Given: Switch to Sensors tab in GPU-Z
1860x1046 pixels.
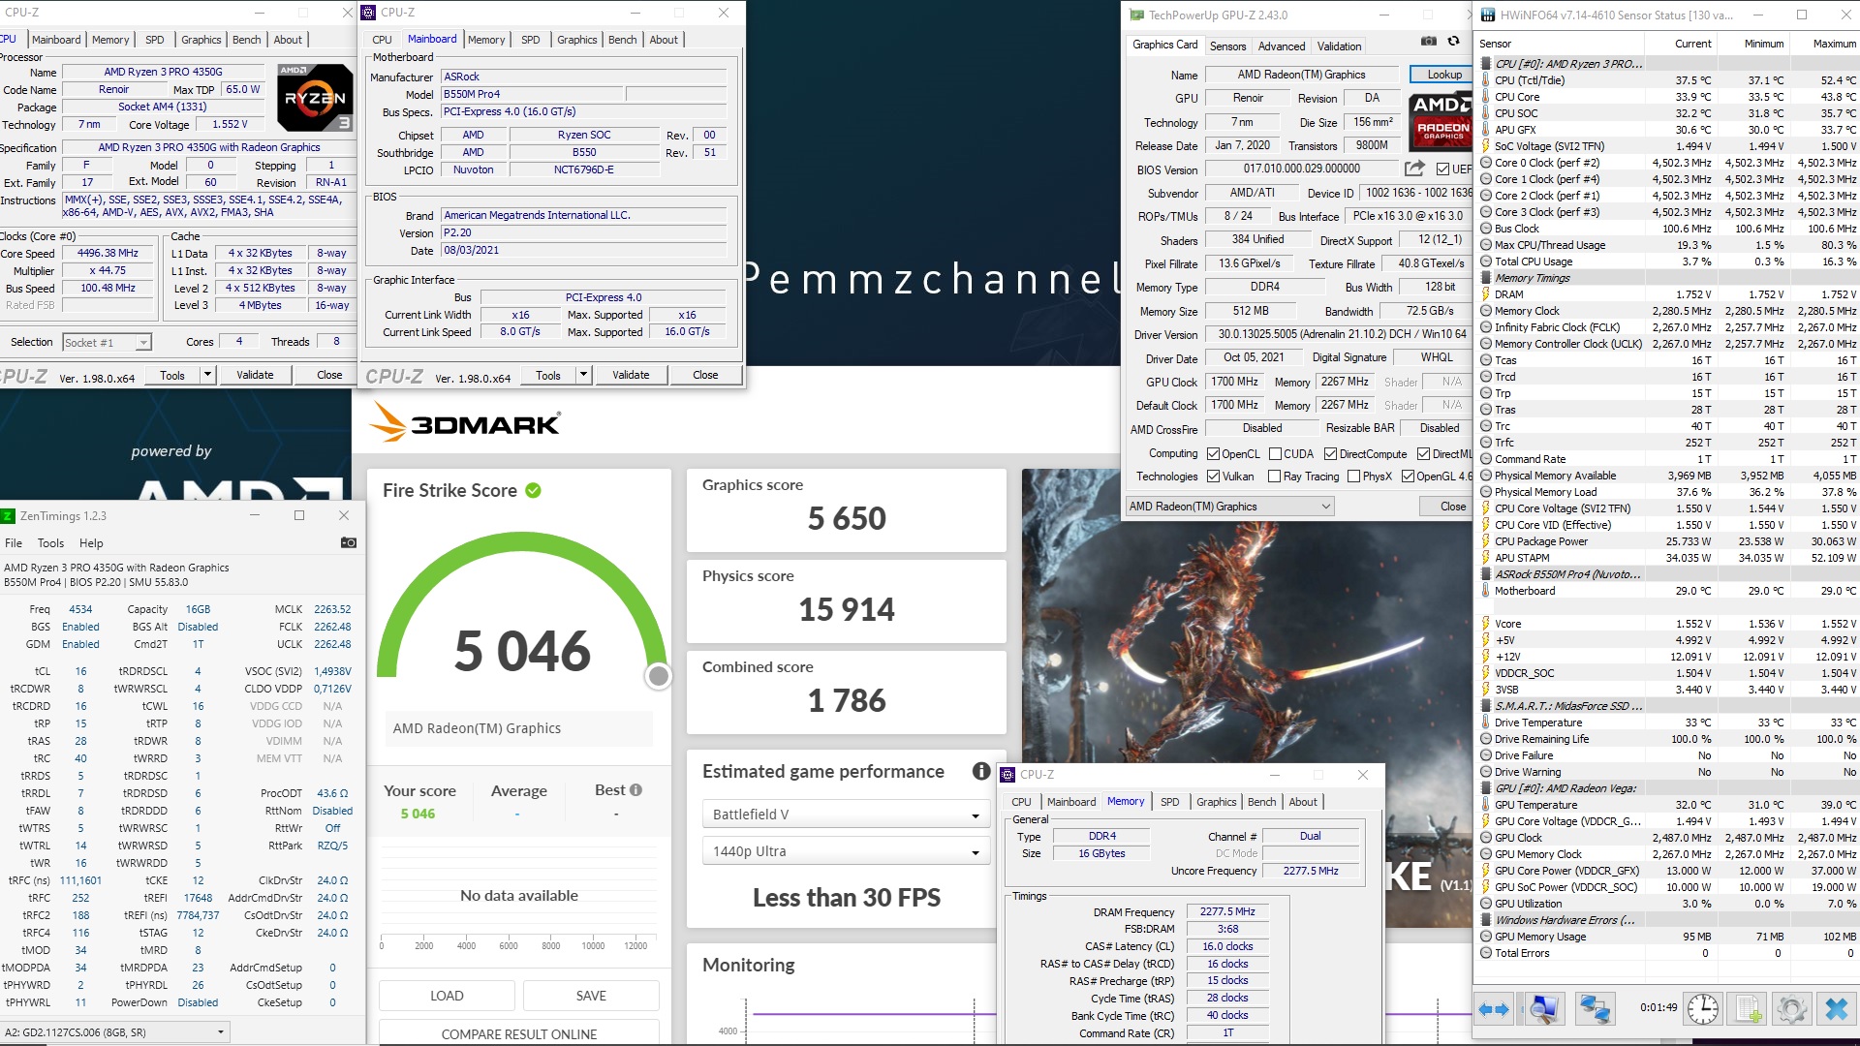Looking at the screenshot, I should coord(1227,46).
